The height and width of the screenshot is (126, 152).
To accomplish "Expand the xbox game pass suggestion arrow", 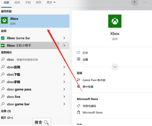I will point(64,89).
